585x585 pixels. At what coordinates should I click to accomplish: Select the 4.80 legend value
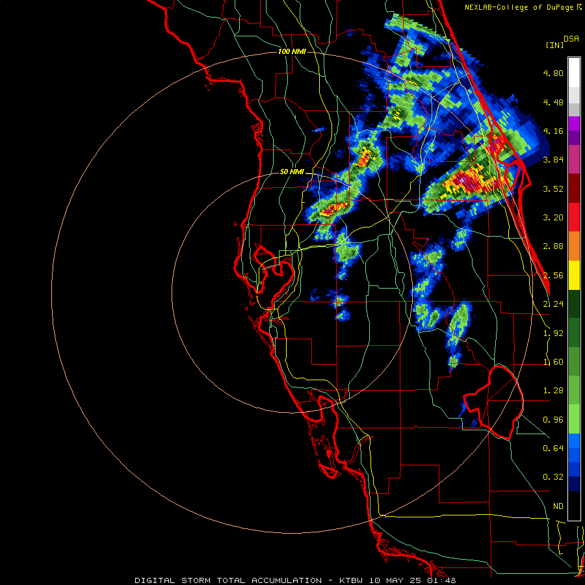click(x=553, y=73)
